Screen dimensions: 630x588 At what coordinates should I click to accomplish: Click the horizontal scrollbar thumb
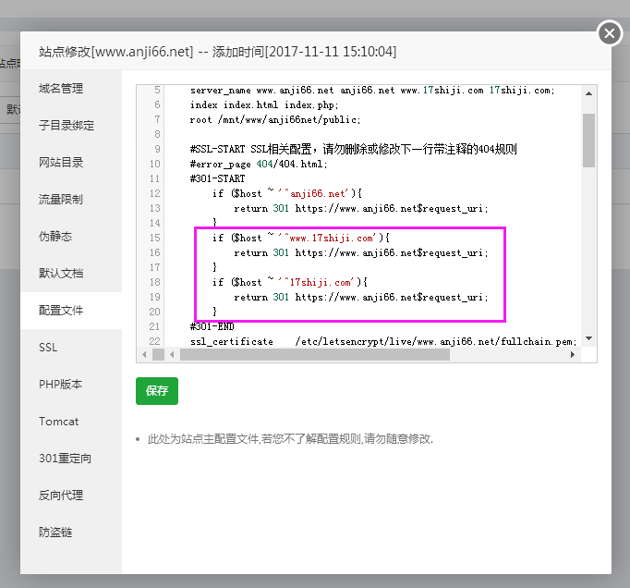(315, 355)
